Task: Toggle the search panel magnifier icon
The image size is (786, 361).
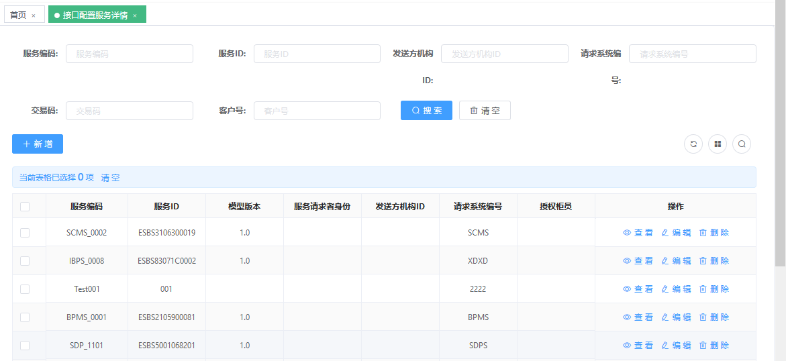Action: 742,144
